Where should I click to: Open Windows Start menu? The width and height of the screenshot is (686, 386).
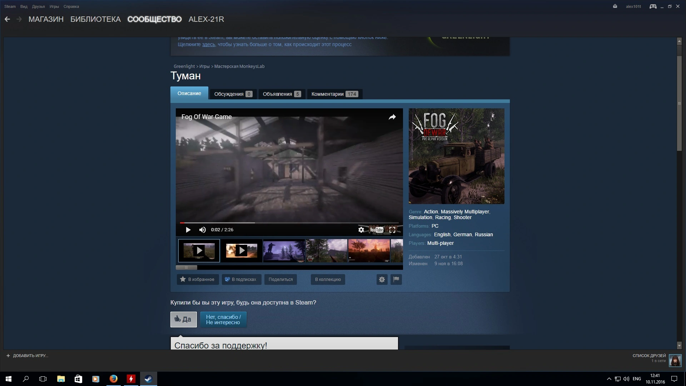coord(9,379)
